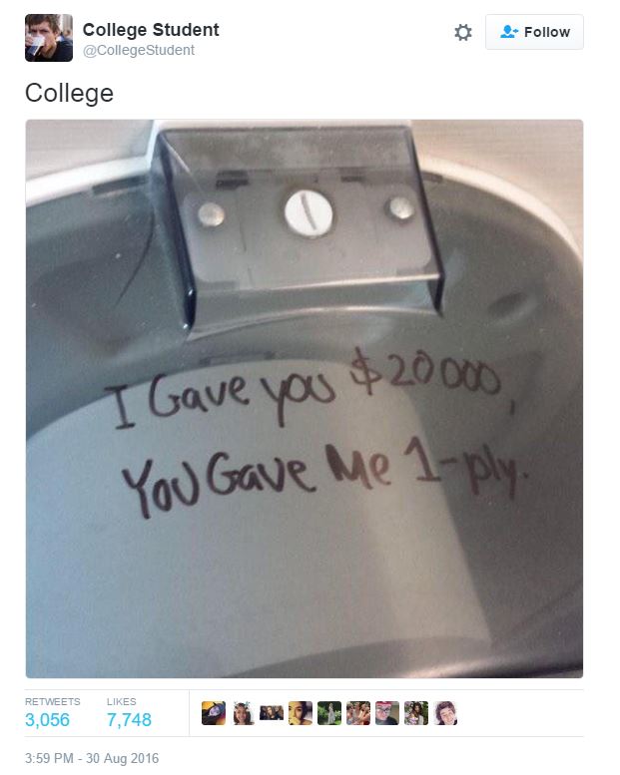Open the fourth liker avatar
This screenshot has height=775, width=620.
coord(301,713)
